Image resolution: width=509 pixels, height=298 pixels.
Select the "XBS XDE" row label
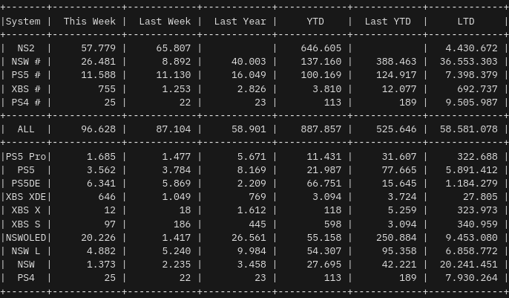point(26,197)
